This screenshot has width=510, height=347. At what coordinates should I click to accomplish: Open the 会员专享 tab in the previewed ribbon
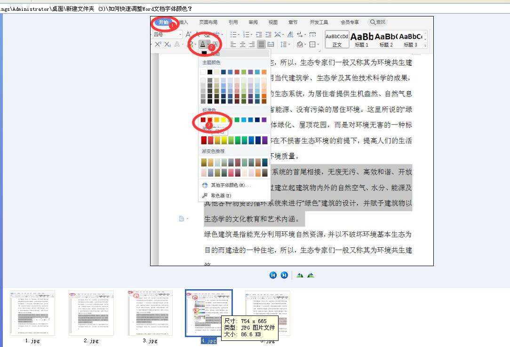(350, 22)
